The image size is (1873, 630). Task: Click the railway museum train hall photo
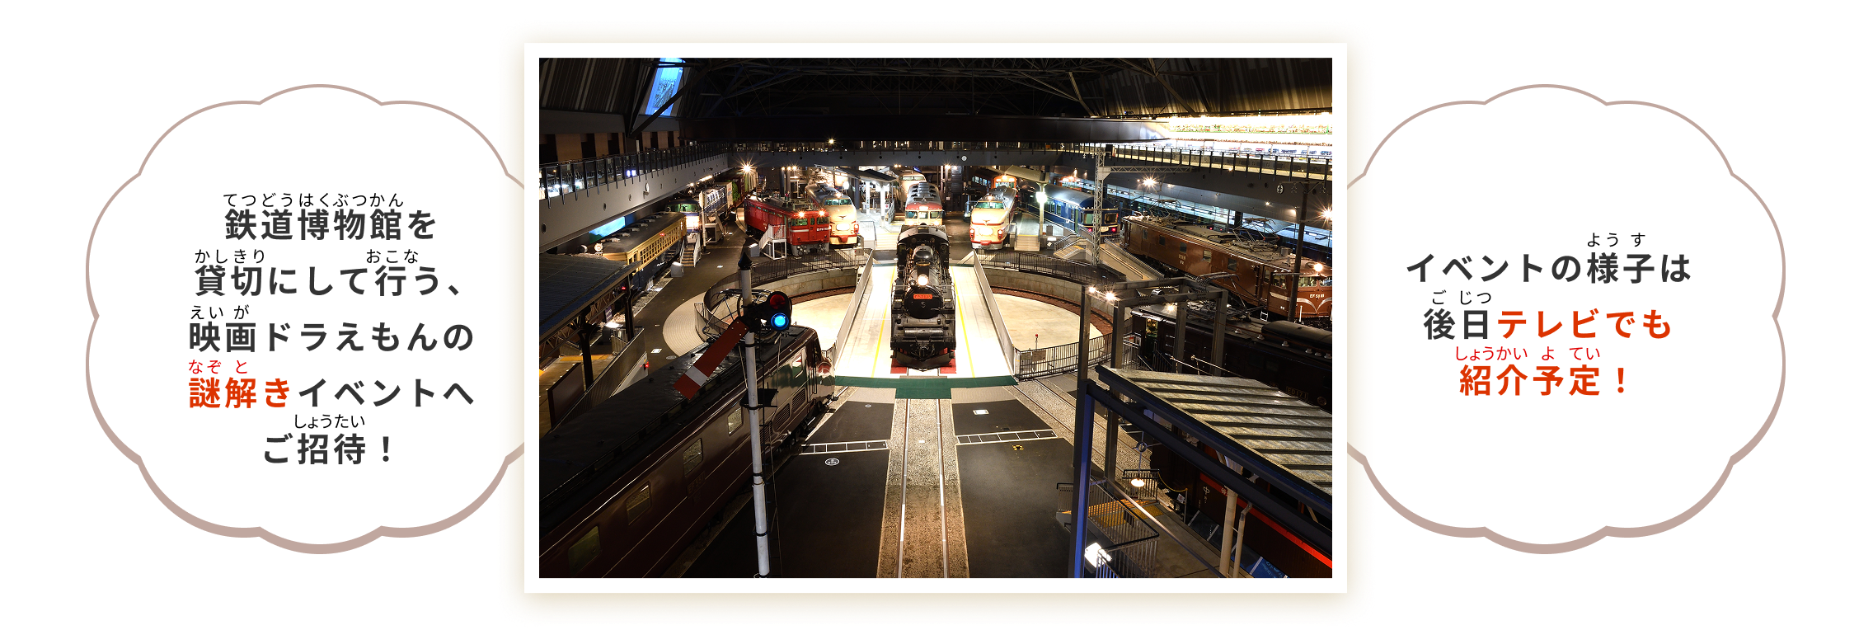[935, 317]
